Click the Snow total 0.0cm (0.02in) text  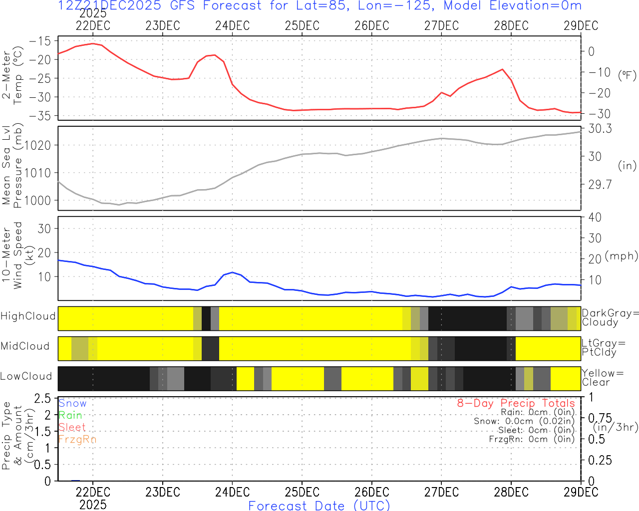click(524, 421)
